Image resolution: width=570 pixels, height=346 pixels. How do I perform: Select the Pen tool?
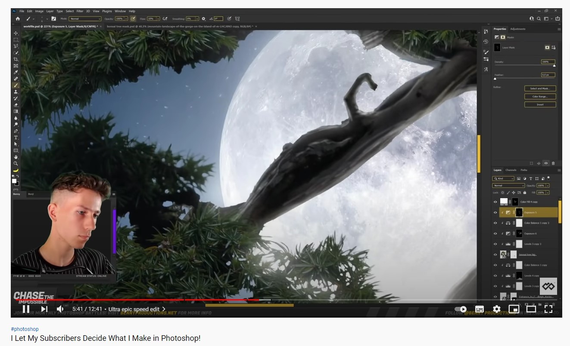[x=16, y=131]
